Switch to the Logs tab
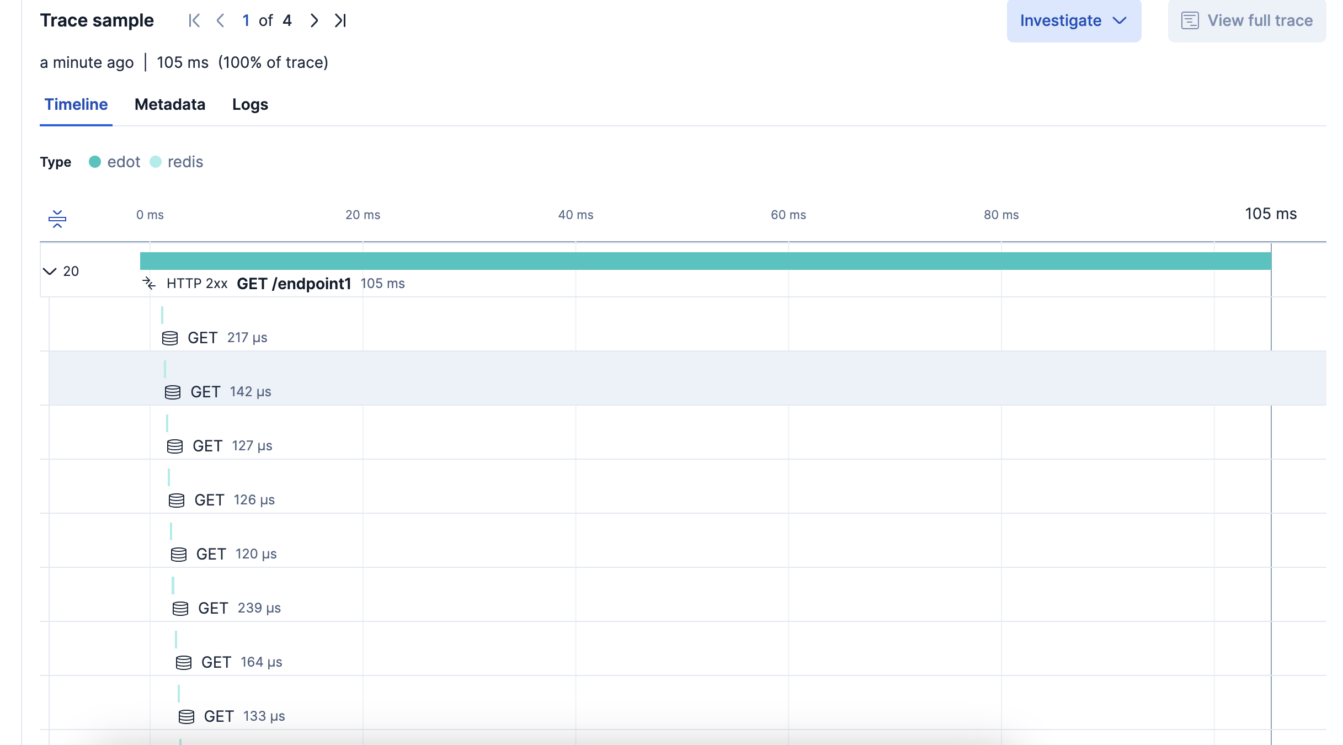1343x745 pixels. (x=250, y=104)
